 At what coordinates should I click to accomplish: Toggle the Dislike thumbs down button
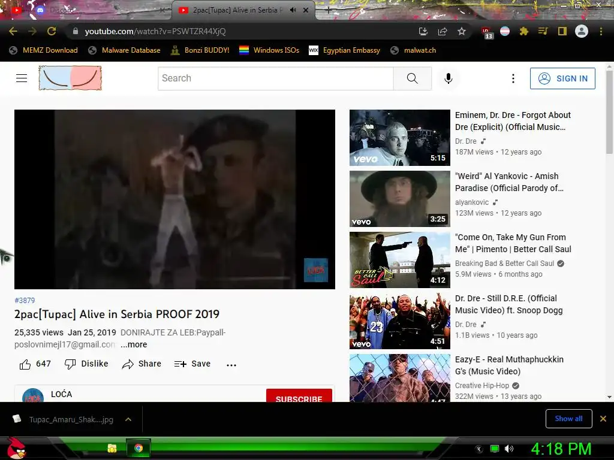click(x=86, y=364)
